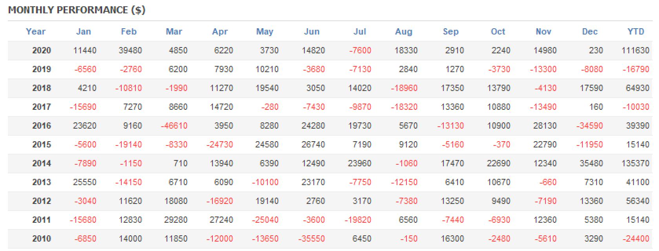Click the 2014 December value 35480
The height and width of the screenshot is (251, 659).
click(591, 164)
